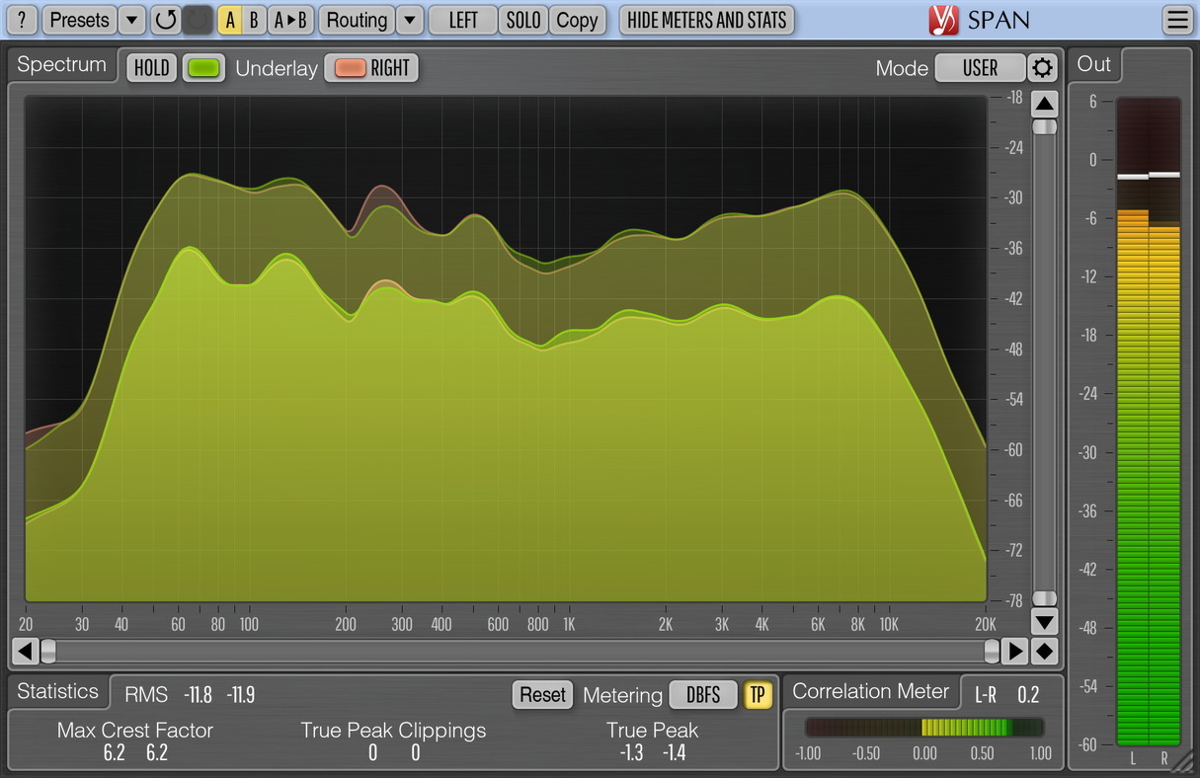Expand the Presets dropdown arrow
The image size is (1200, 778).
tap(132, 20)
